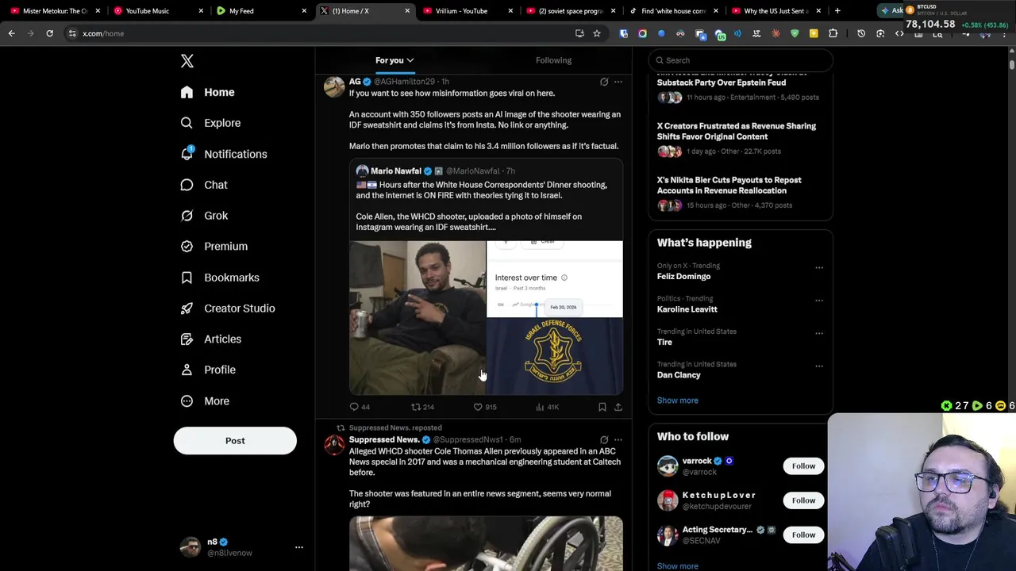Image resolution: width=1016 pixels, height=571 pixels.
Task: Switch to Following tab
Action: (553, 60)
